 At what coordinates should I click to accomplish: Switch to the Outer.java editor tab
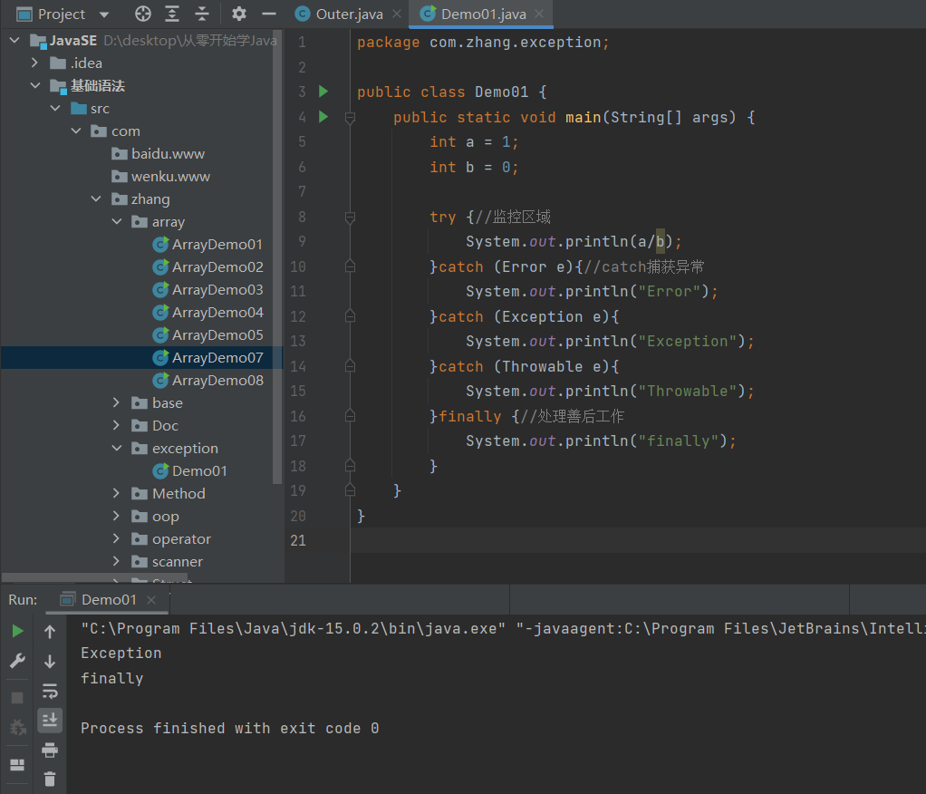[349, 15]
